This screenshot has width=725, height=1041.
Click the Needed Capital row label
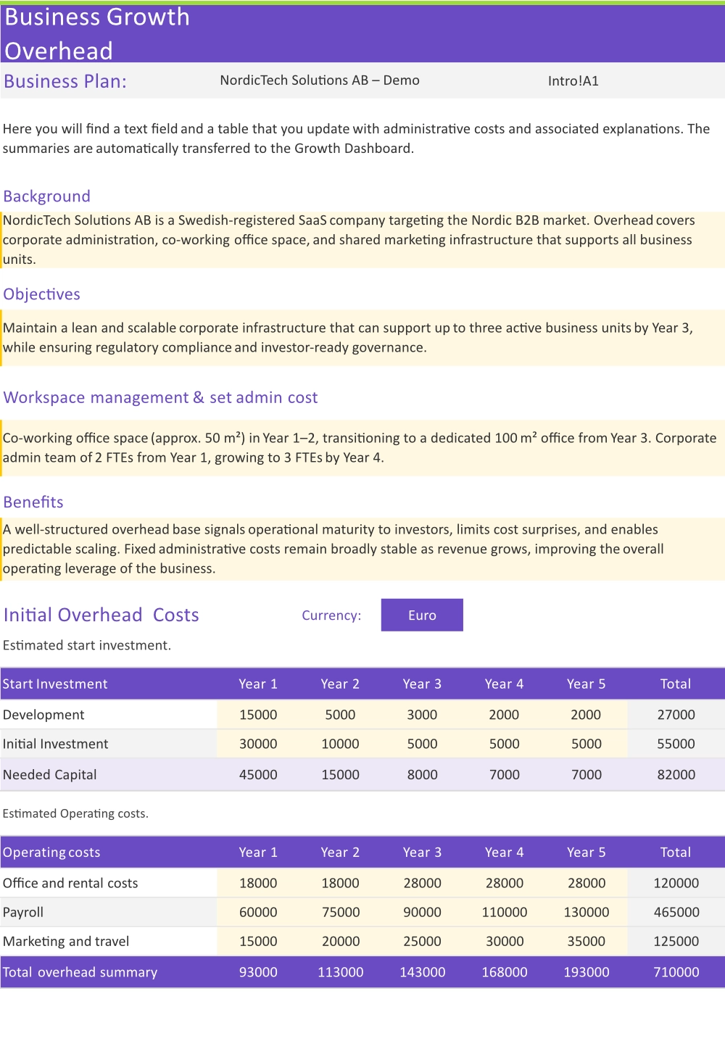coord(49,774)
